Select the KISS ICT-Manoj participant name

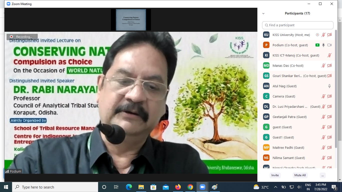[x=296, y=55]
